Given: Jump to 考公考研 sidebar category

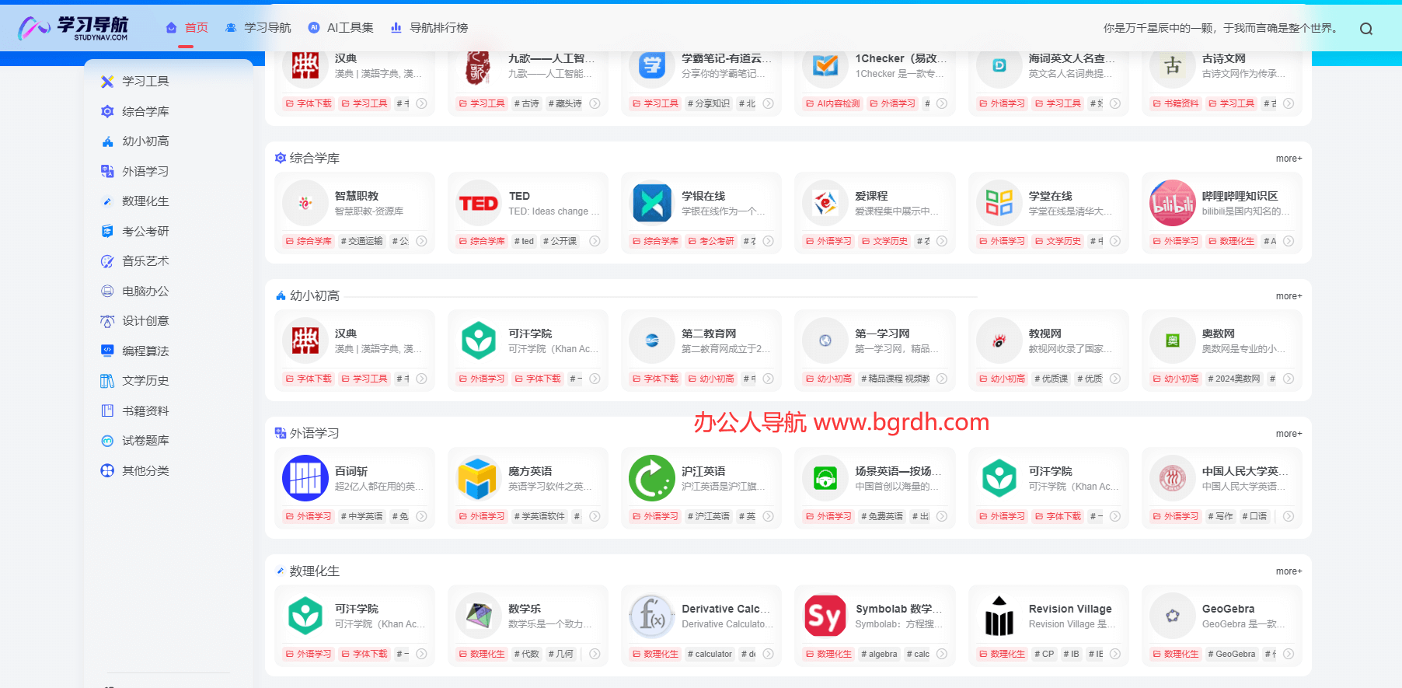Looking at the screenshot, I should tap(145, 232).
